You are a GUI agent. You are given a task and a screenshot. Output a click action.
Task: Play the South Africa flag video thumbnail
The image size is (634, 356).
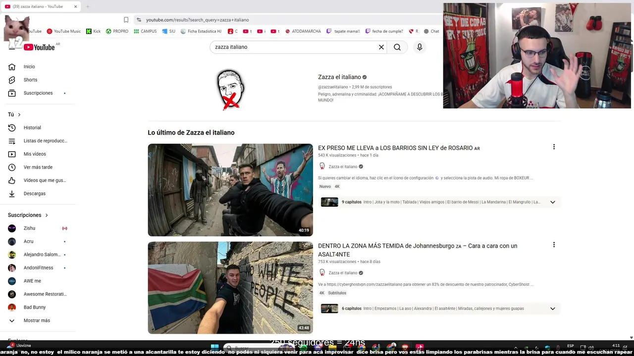point(230,288)
